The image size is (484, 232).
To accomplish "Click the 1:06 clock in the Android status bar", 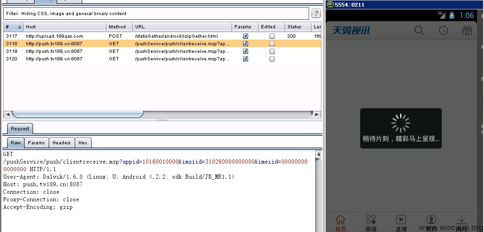I will pyautogui.click(x=467, y=16).
